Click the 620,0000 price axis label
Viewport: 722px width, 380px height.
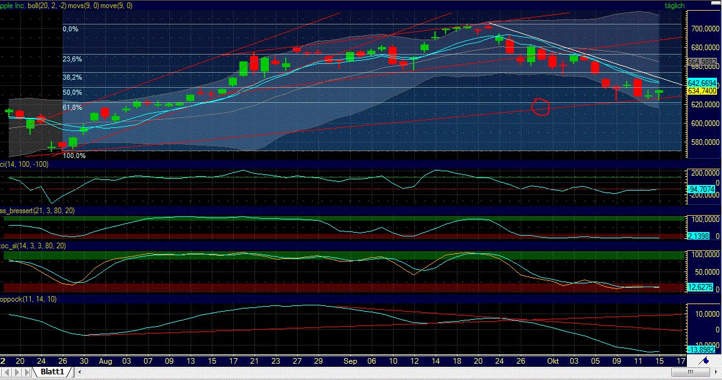pos(706,105)
